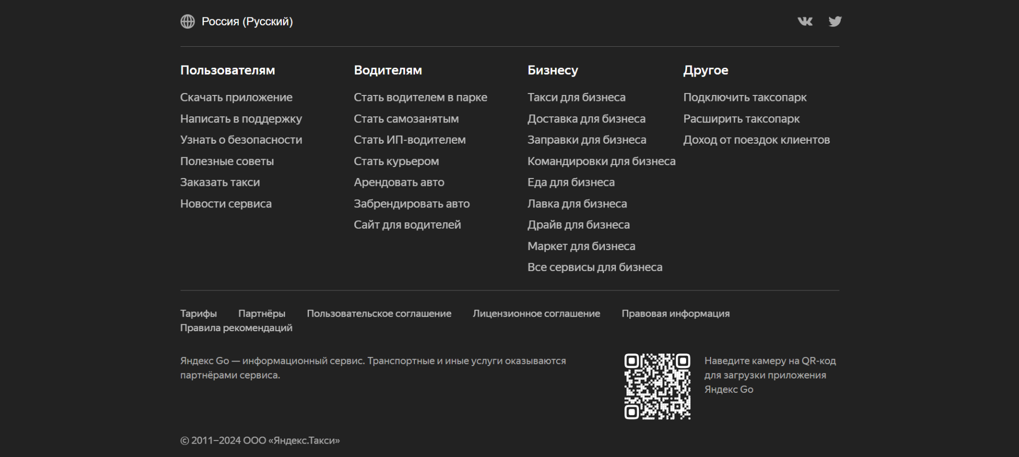
Task: Open the Россия (Русский) region selector
Action: [247, 21]
